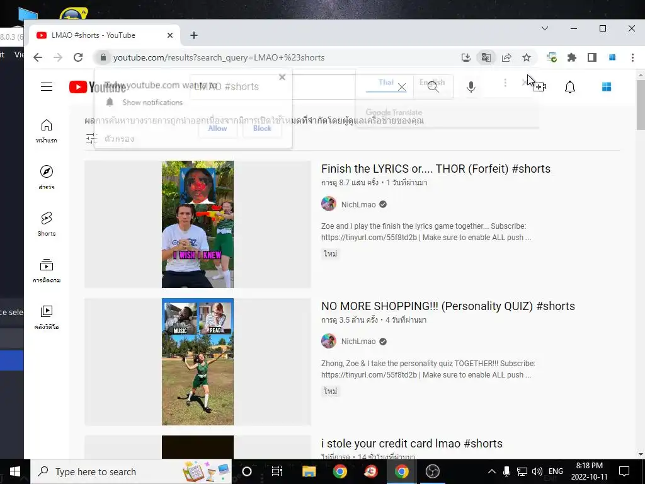Open NO MORE SHOPPING video thumbnail
Image resolution: width=645 pixels, height=484 pixels.
pyautogui.click(x=197, y=362)
